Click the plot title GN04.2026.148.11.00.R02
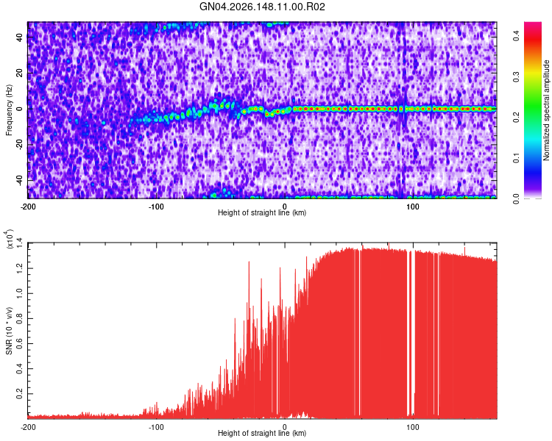The image size is (552, 441). point(262,7)
